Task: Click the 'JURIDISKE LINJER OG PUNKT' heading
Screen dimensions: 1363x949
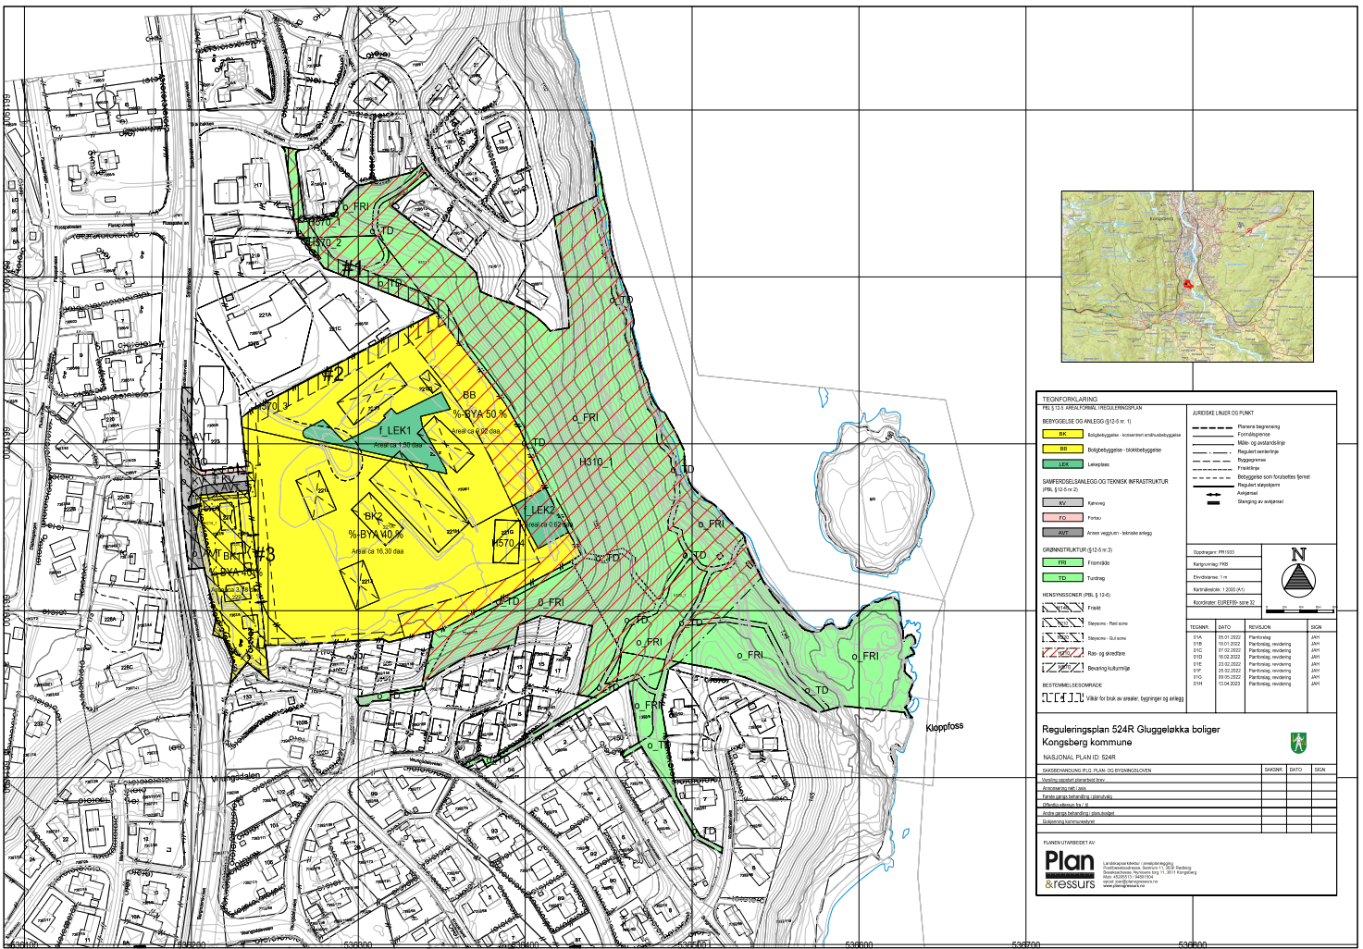Action: [1222, 413]
